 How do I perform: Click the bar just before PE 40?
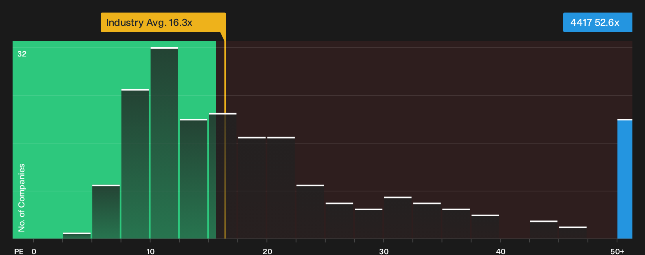tap(485, 227)
